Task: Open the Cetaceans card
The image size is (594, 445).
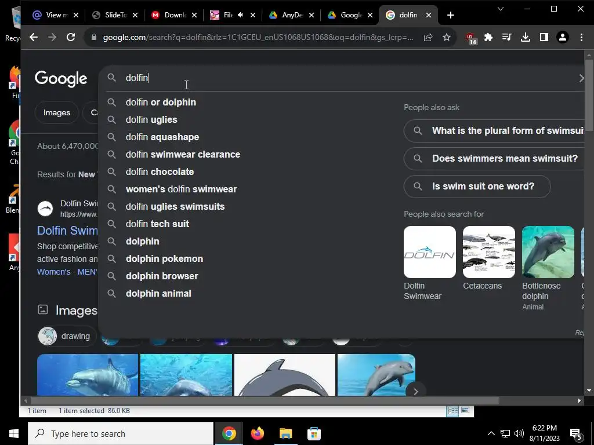Action: tap(488, 258)
